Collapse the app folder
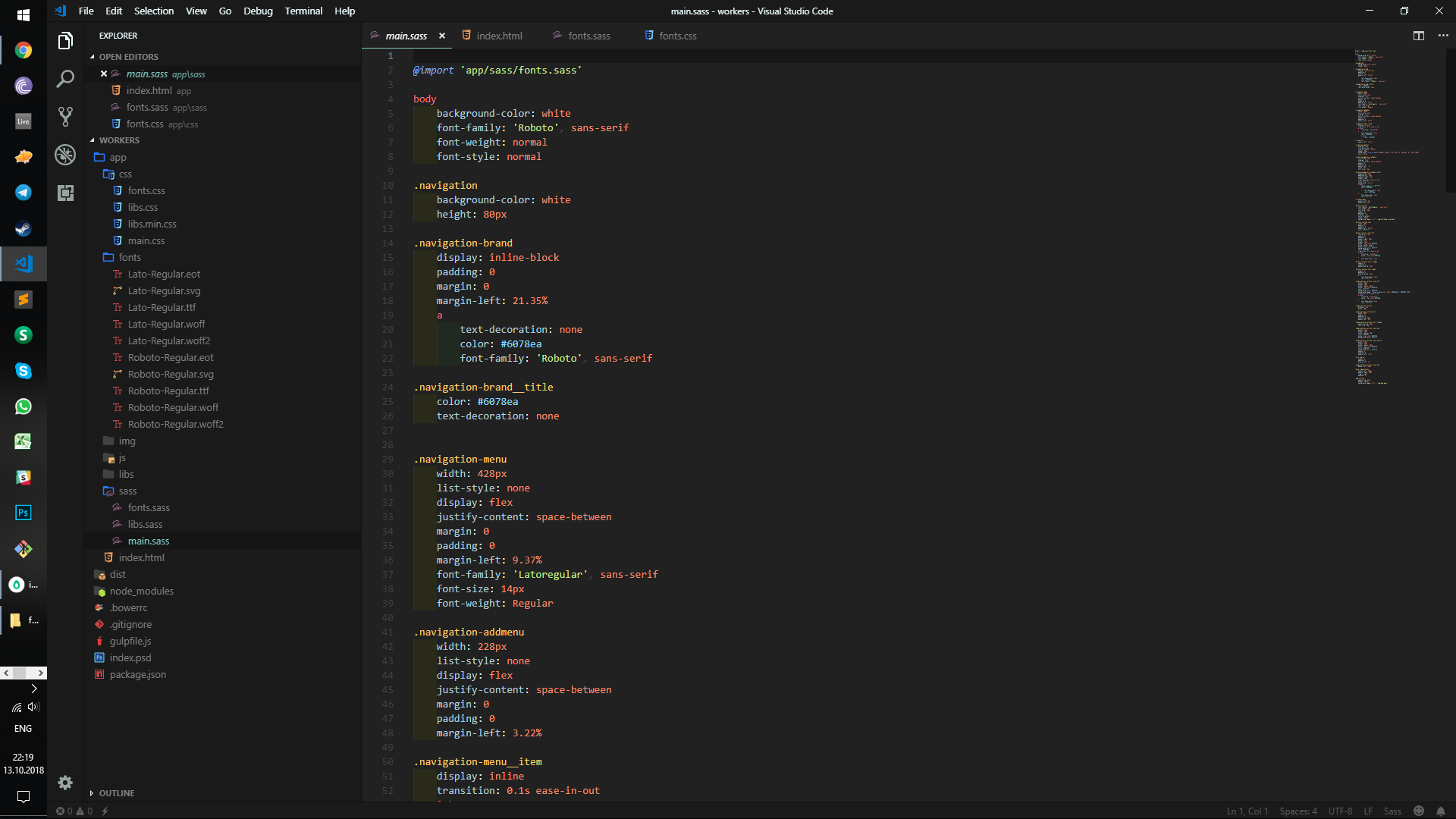 (x=118, y=158)
